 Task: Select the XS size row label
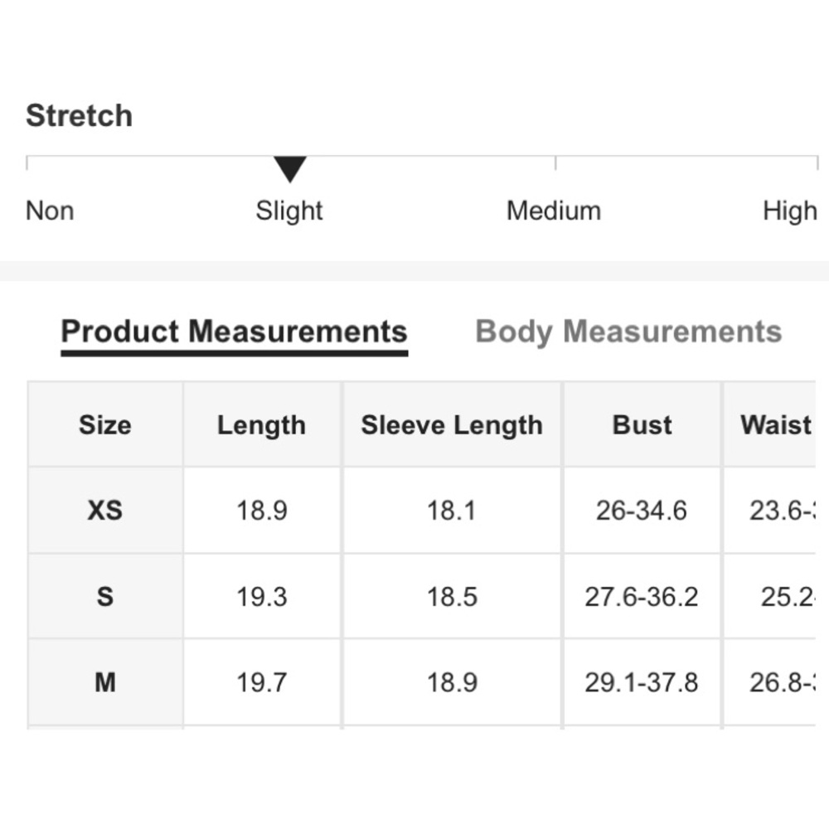pos(105,510)
